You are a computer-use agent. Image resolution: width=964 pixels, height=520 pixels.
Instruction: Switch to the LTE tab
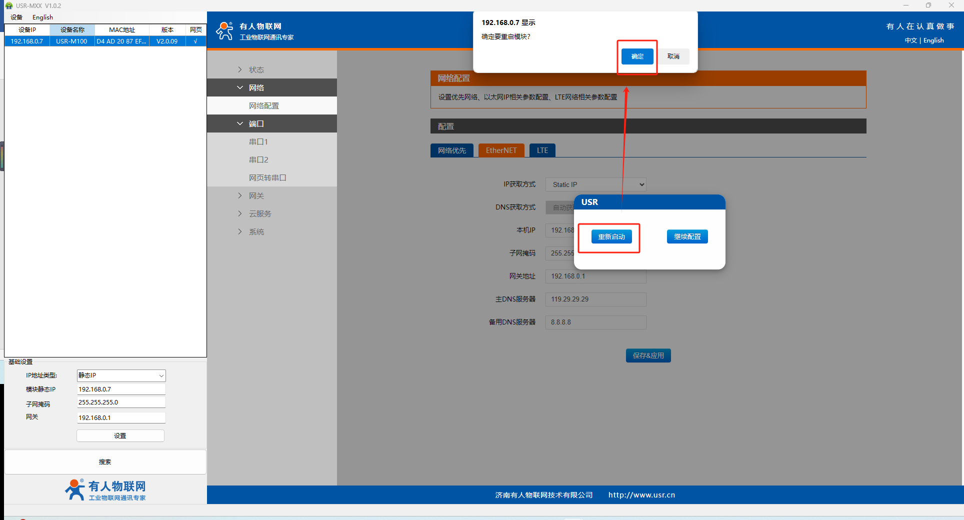pyautogui.click(x=542, y=150)
